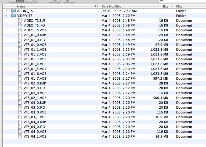Click the Jan 30, 2006, 7:52 AM date
206x147 pixels.
(119, 11)
